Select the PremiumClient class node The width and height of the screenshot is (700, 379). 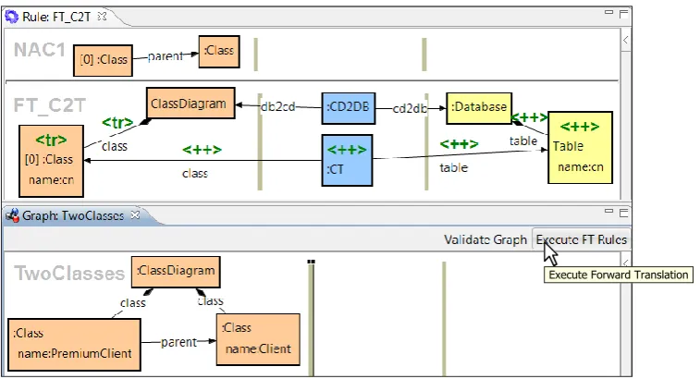pos(74,345)
